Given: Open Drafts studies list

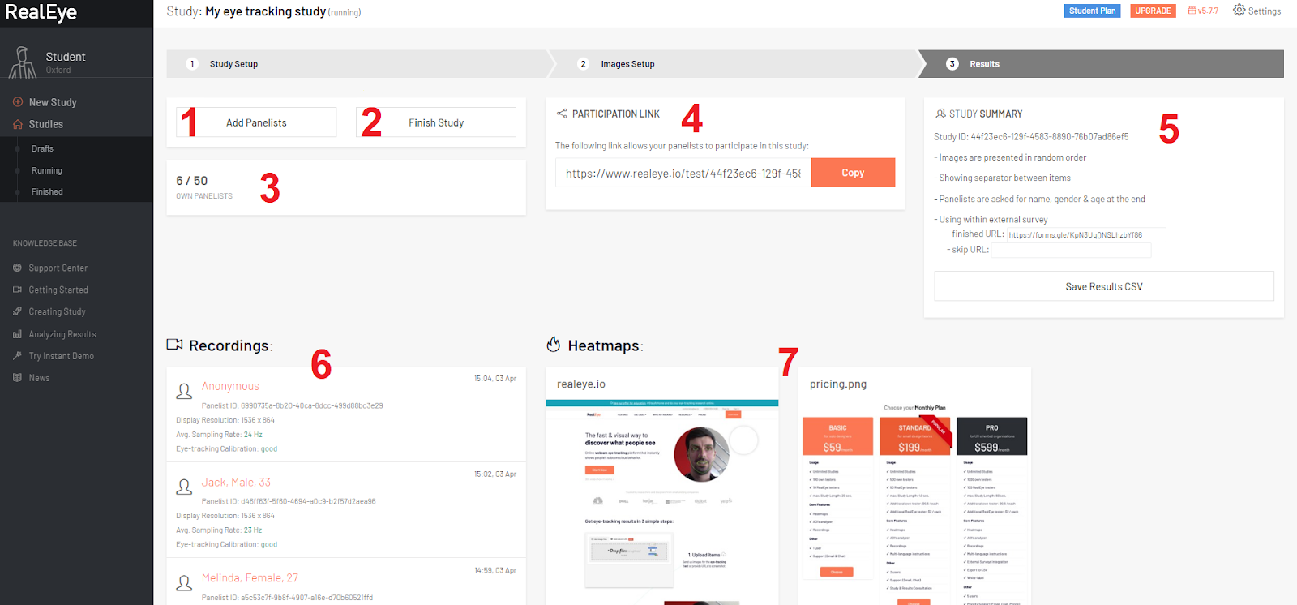Looking at the screenshot, I should click(x=42, y=148).
